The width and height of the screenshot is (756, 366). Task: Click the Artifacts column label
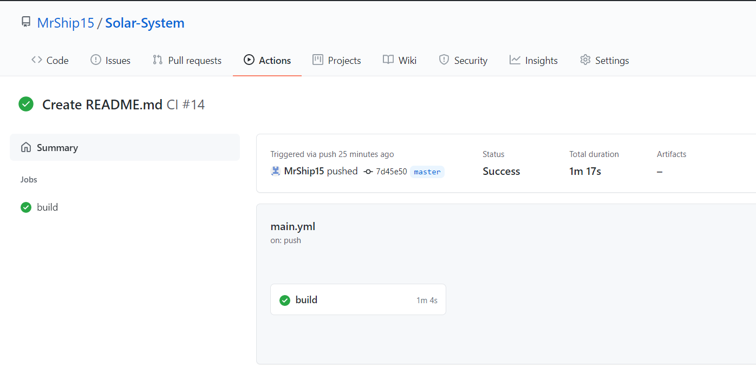click(x=672, y=154)
